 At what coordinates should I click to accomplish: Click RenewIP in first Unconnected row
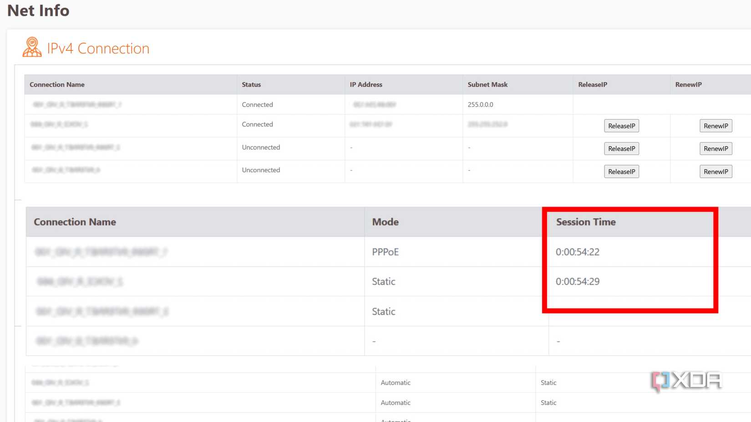coord(715,149)
